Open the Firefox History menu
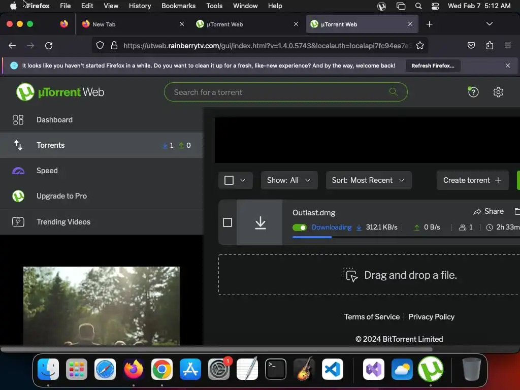 [x=140, y=6]
